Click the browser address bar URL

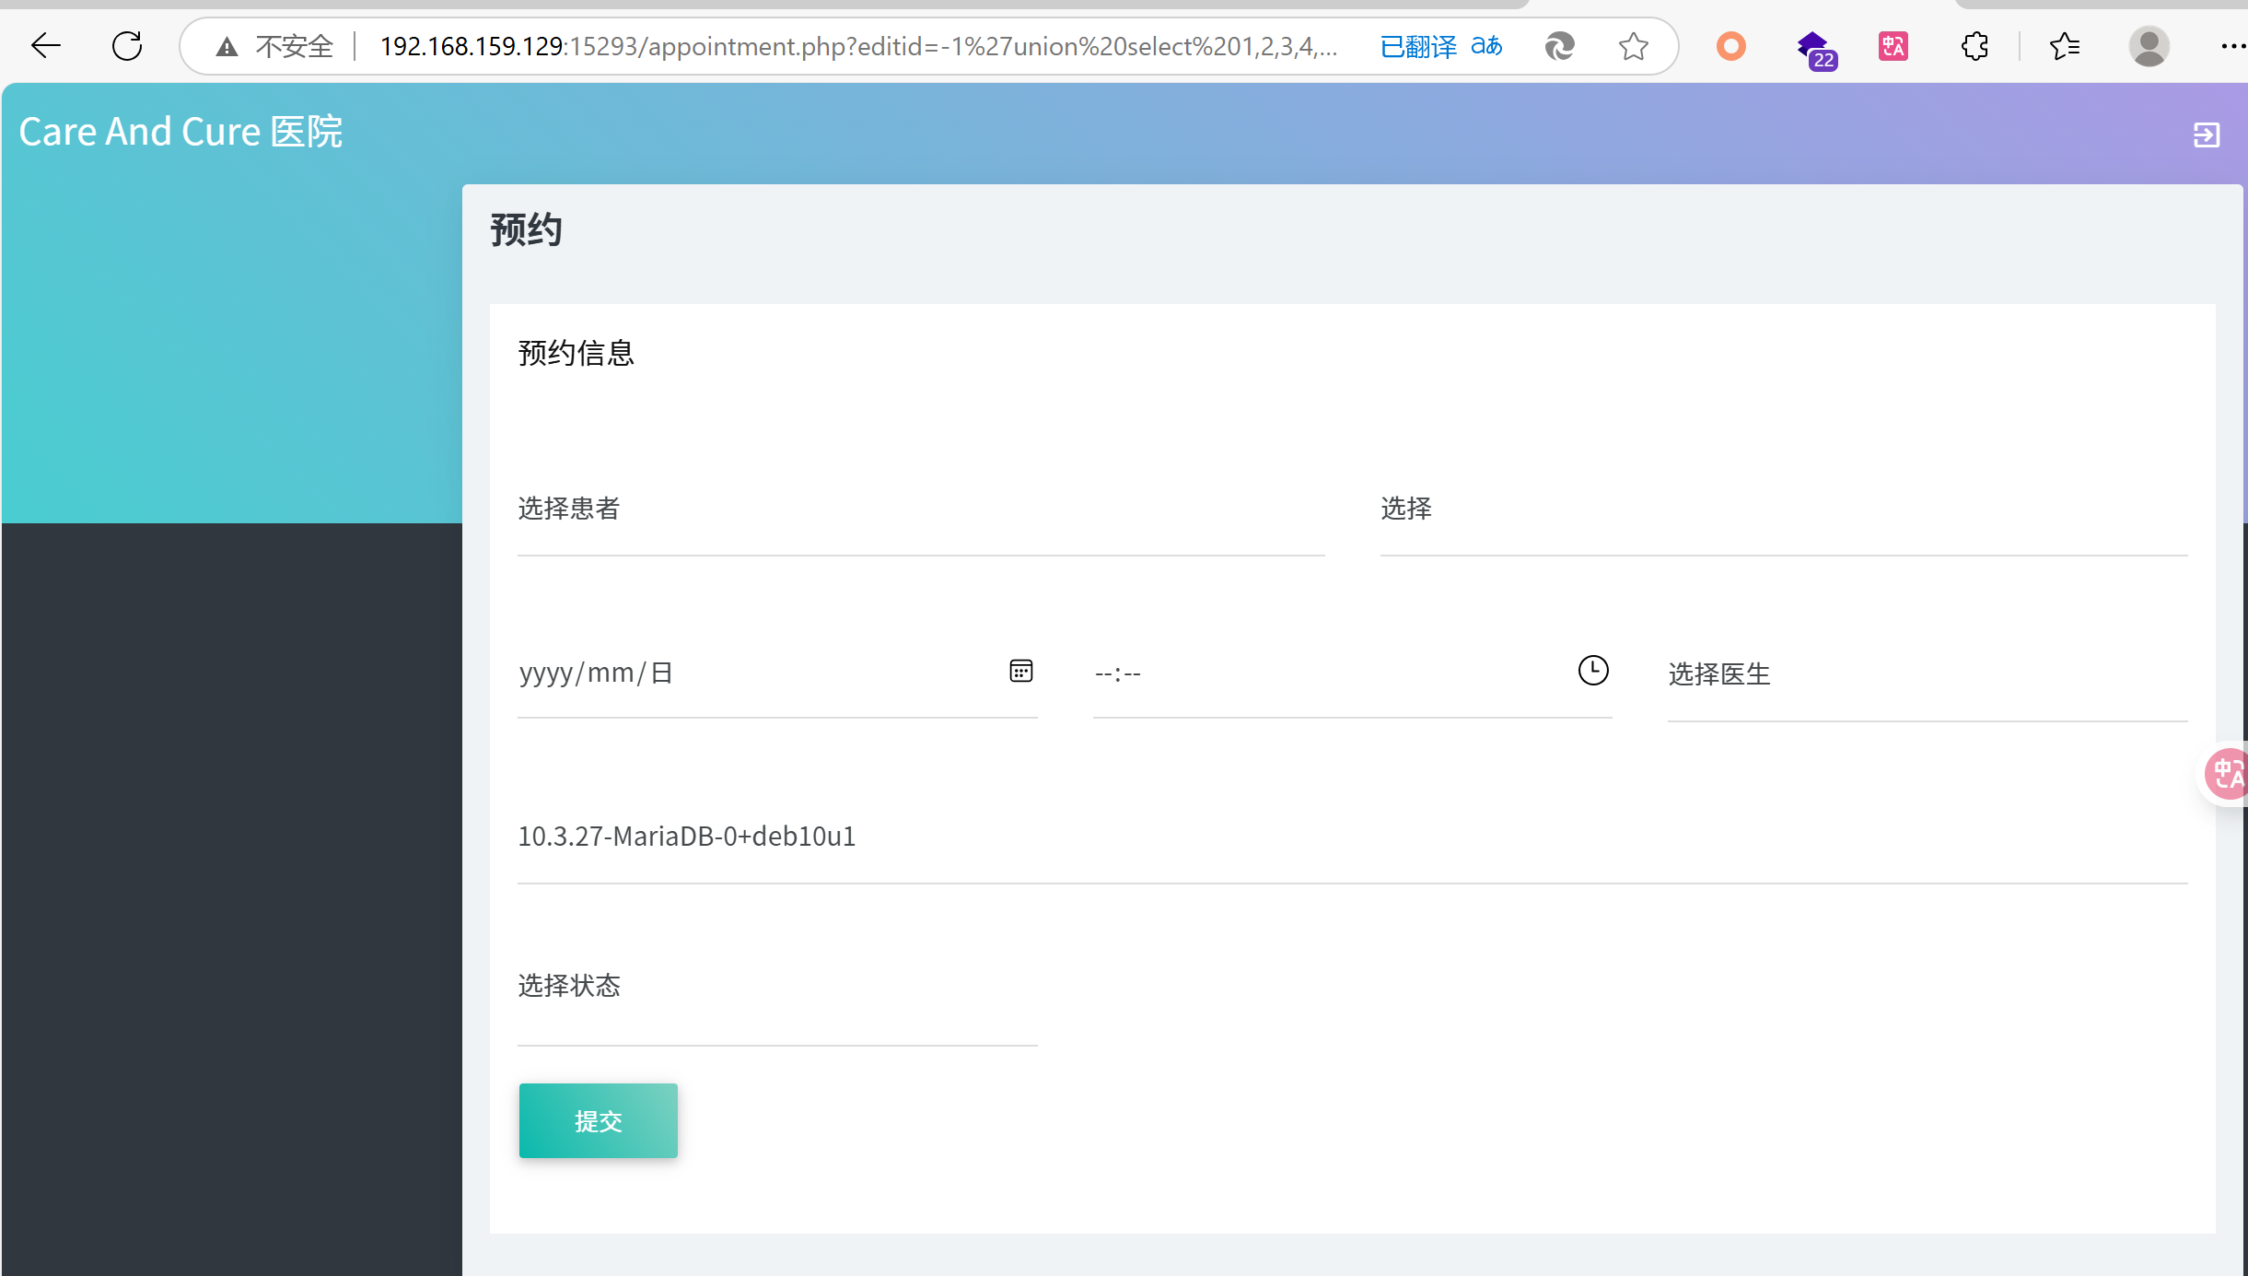click(856, 46)
